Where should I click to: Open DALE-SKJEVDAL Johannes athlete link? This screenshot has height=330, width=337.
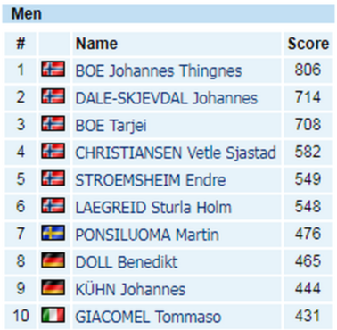click(167, 98)
